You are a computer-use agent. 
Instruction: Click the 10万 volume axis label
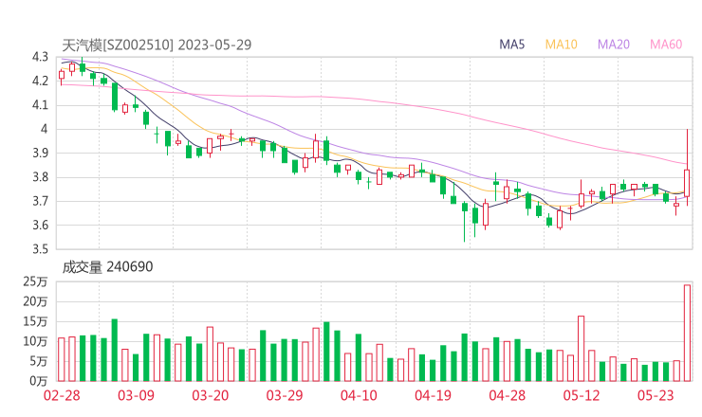[x=35, y=341]
